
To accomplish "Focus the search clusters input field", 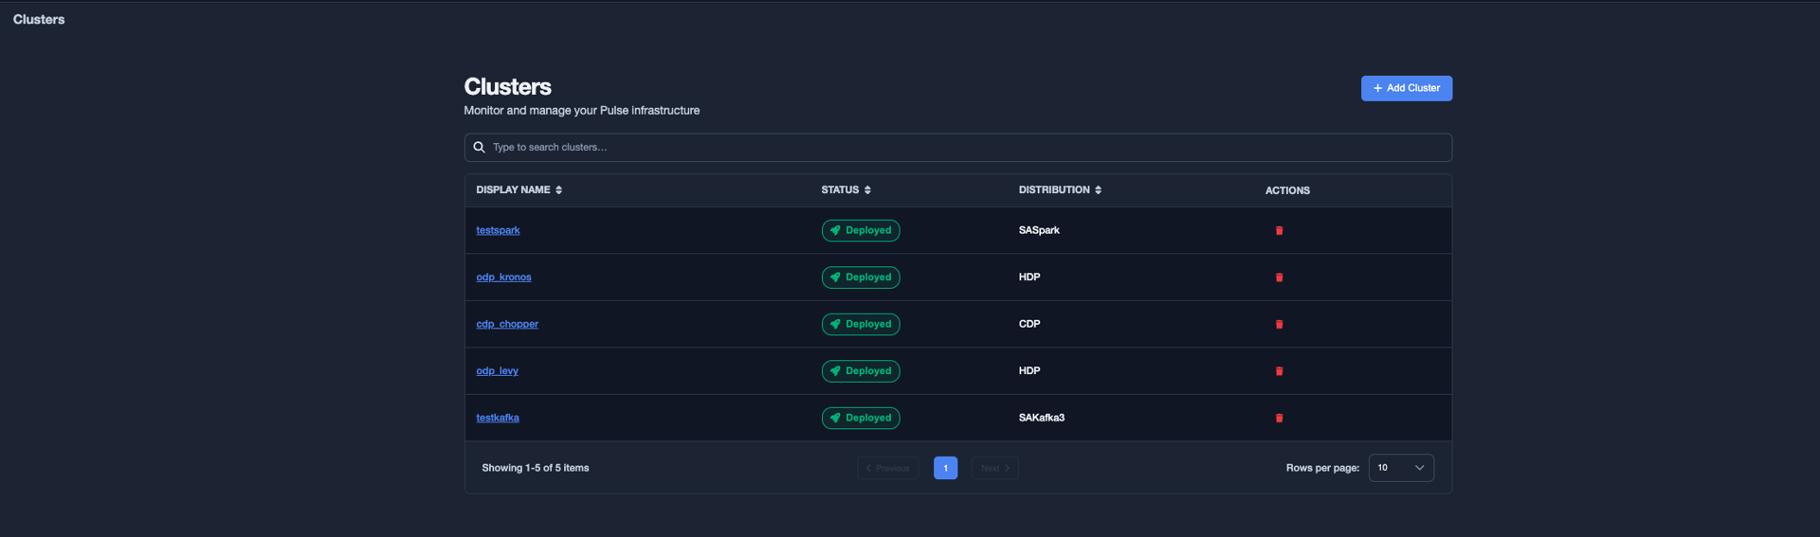I will tap(958, 147).
